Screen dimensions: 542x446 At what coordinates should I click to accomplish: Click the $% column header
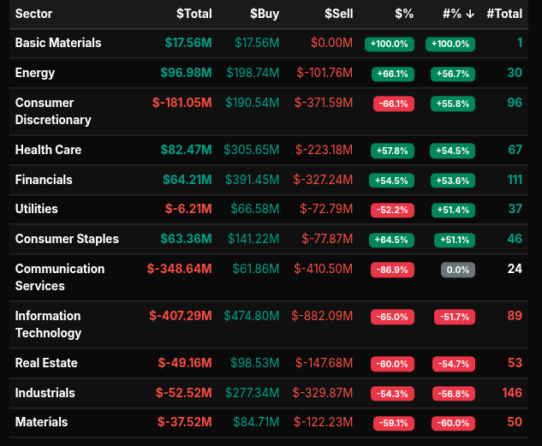pyautogui.click(x=404, y=14)
